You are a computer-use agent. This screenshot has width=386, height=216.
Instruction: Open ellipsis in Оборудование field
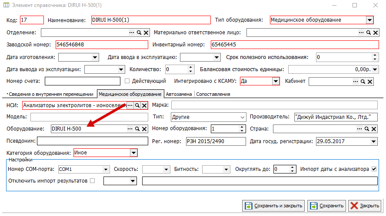click(130, 128)
